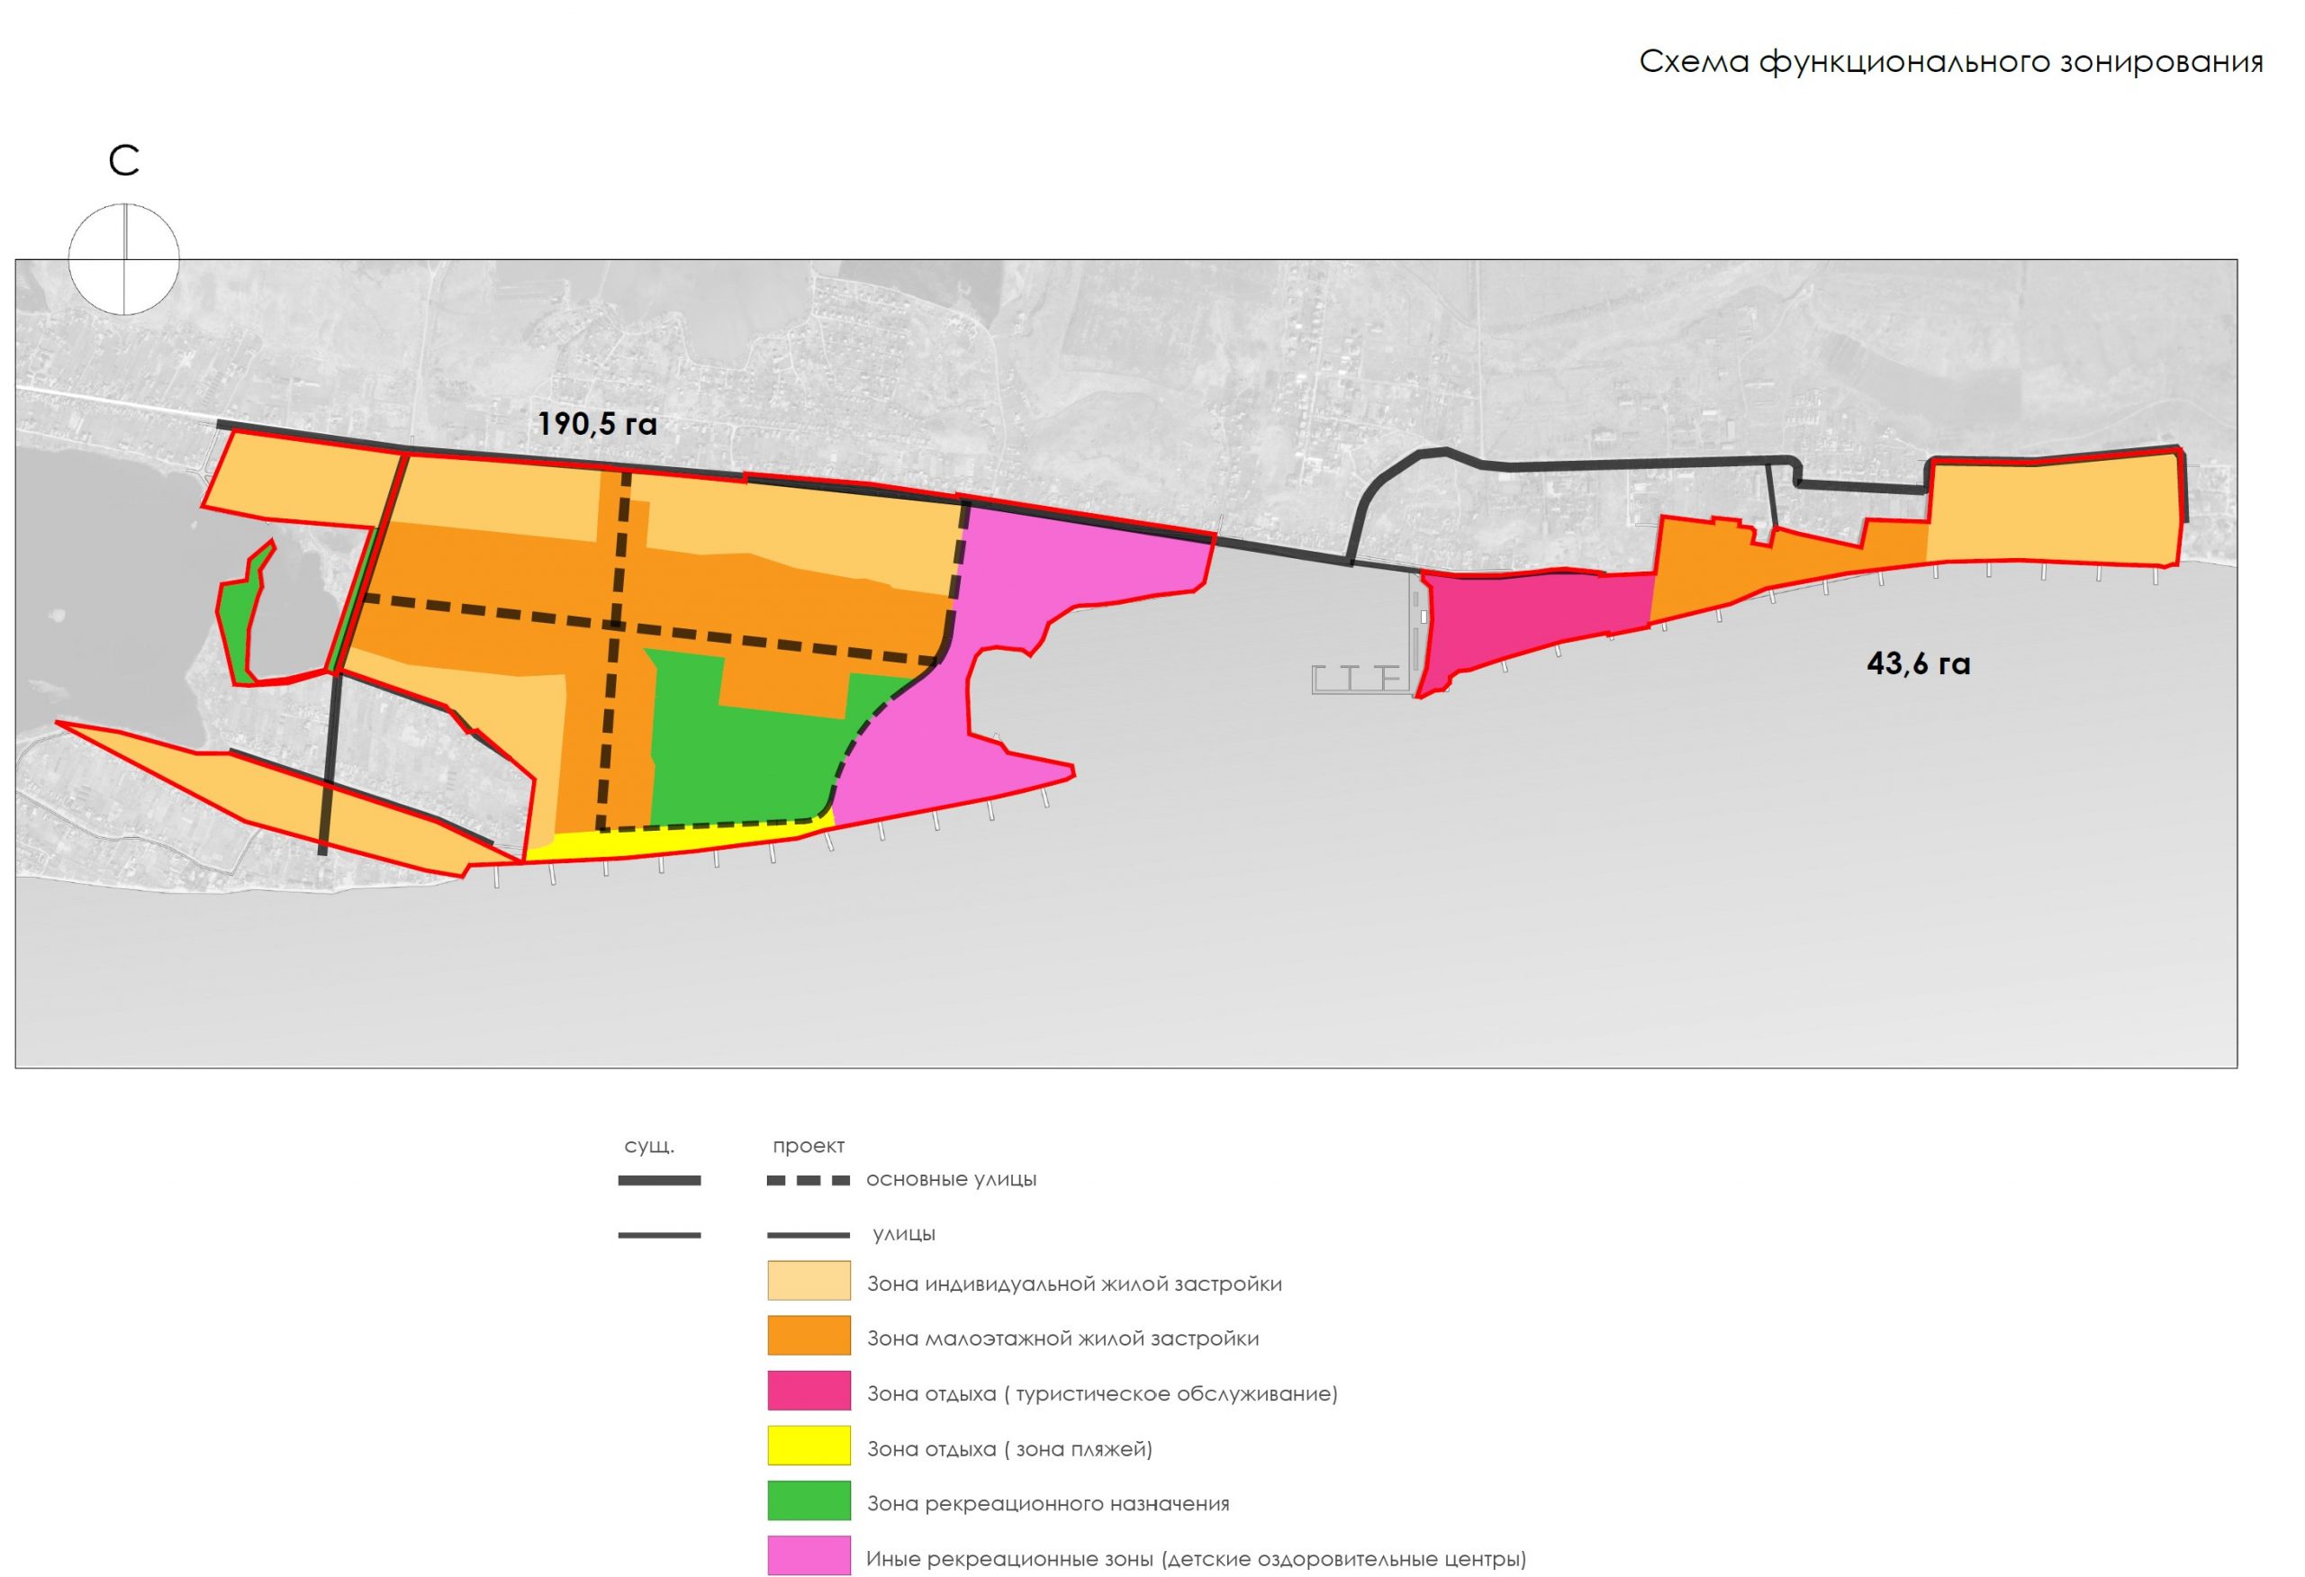Click the letter 'С' north indicator
The width and height of the screenshot is (2305, 1577).
124,161
